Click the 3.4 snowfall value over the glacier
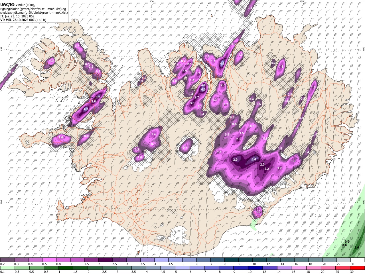 coord(254,159)
